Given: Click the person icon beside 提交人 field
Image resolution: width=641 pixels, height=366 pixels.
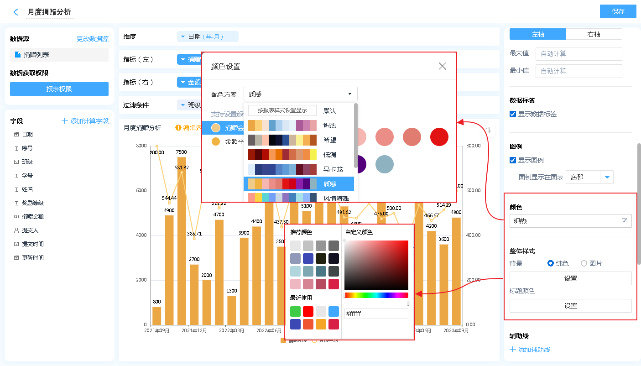Looking at the screenshot, I should [16, 230].
